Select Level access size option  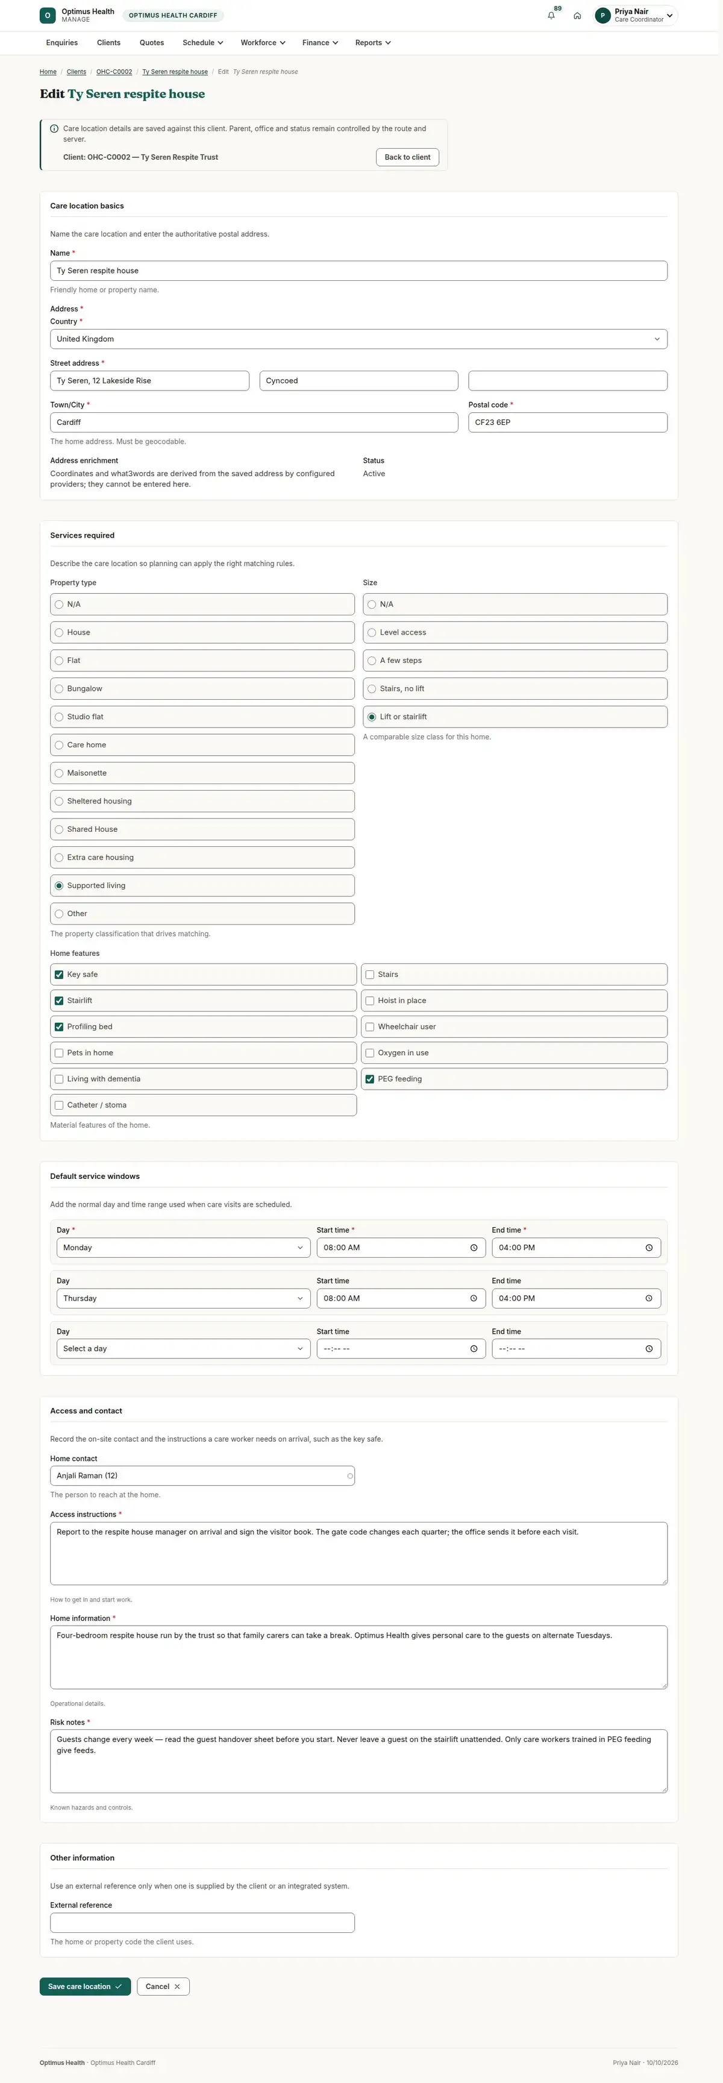pos(515,632)
